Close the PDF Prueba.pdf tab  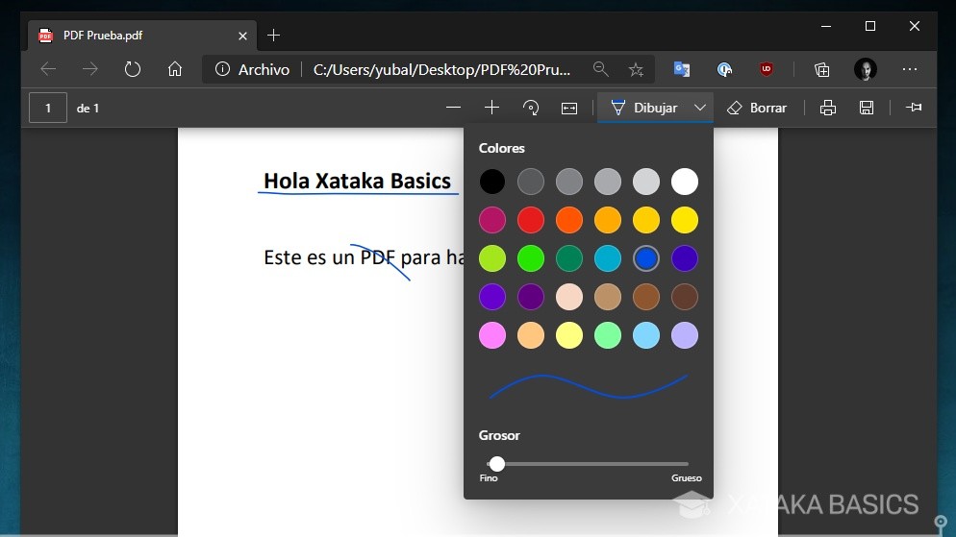(242, 36)
